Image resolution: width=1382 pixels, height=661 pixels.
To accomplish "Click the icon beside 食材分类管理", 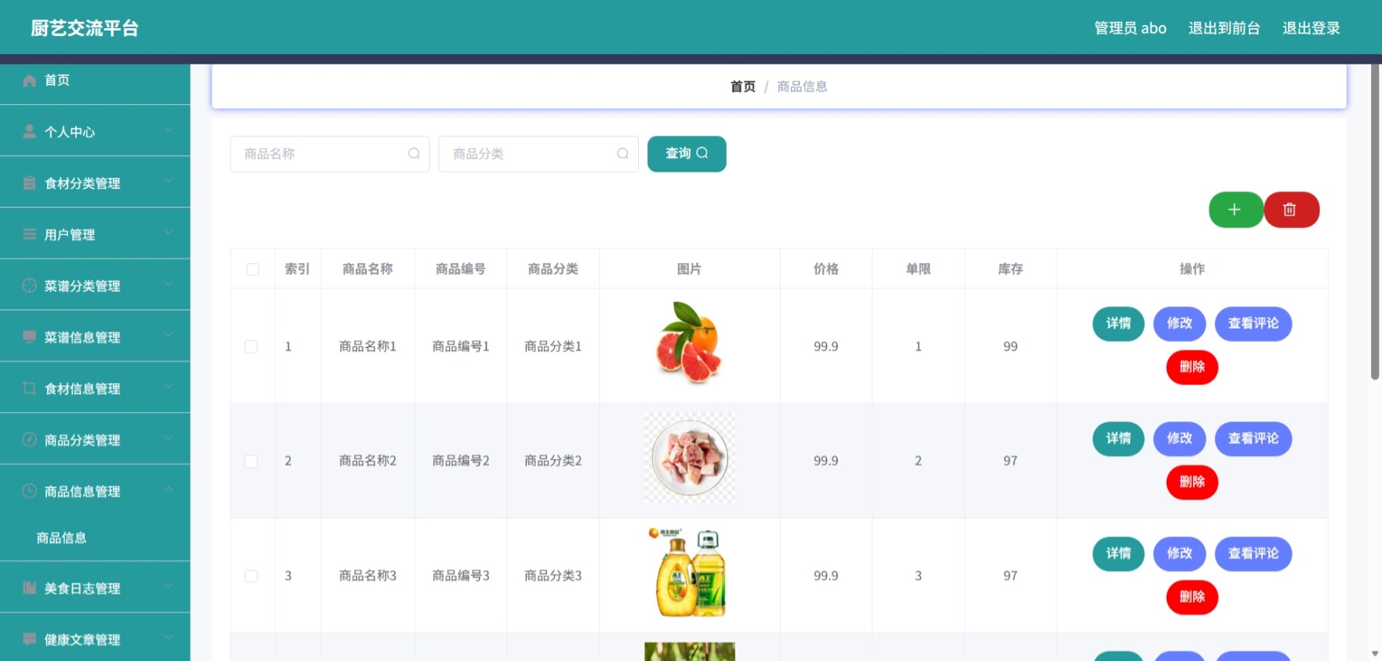I will pos(29,183).
